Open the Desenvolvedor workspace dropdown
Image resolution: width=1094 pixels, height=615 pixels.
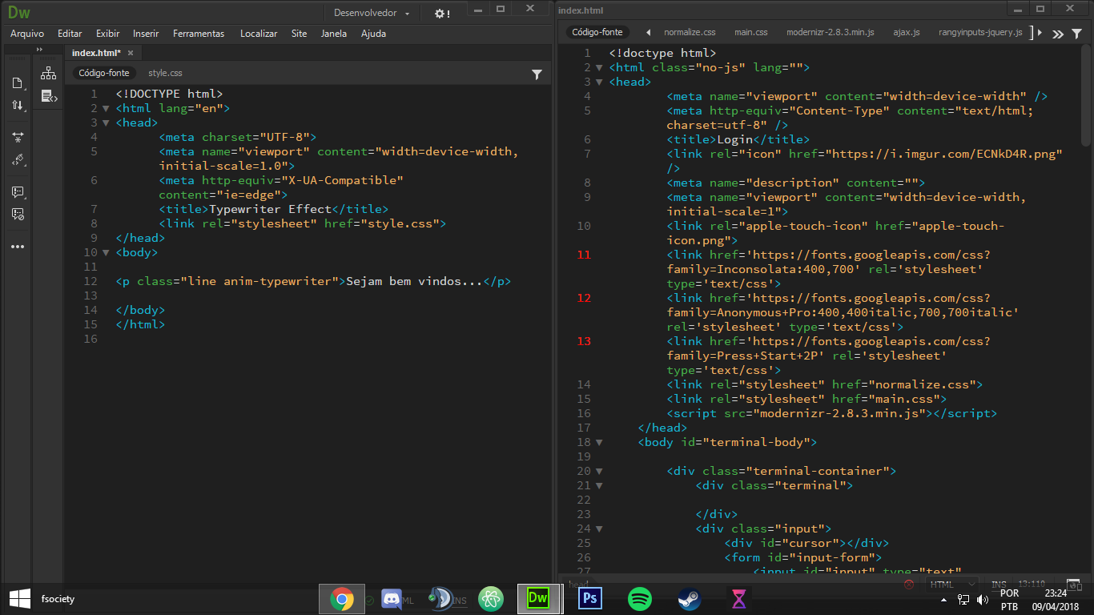pyautogui.click(x=371, y=13)
